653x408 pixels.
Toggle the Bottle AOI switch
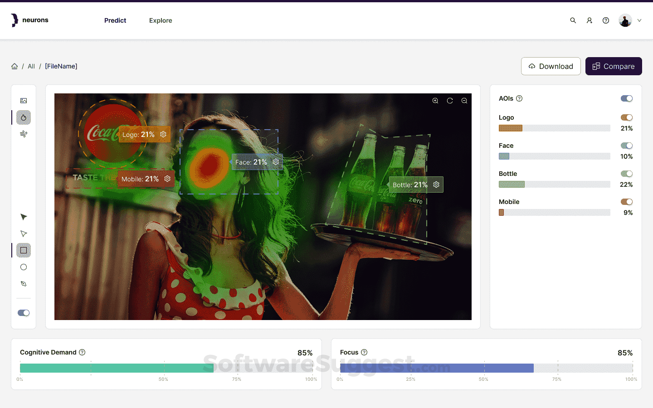tap(627, 174)
